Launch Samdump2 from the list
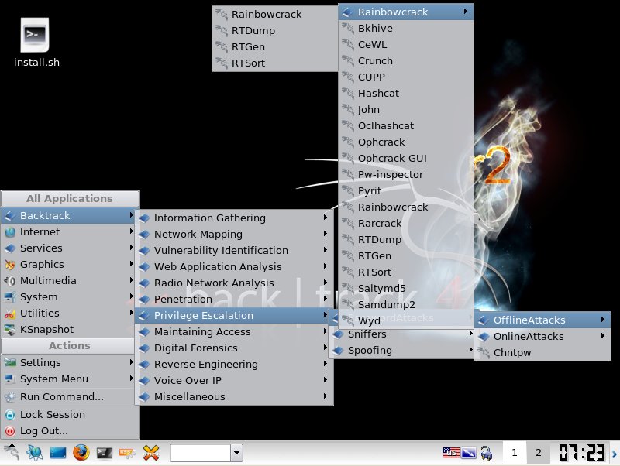 tap(406, 305)
